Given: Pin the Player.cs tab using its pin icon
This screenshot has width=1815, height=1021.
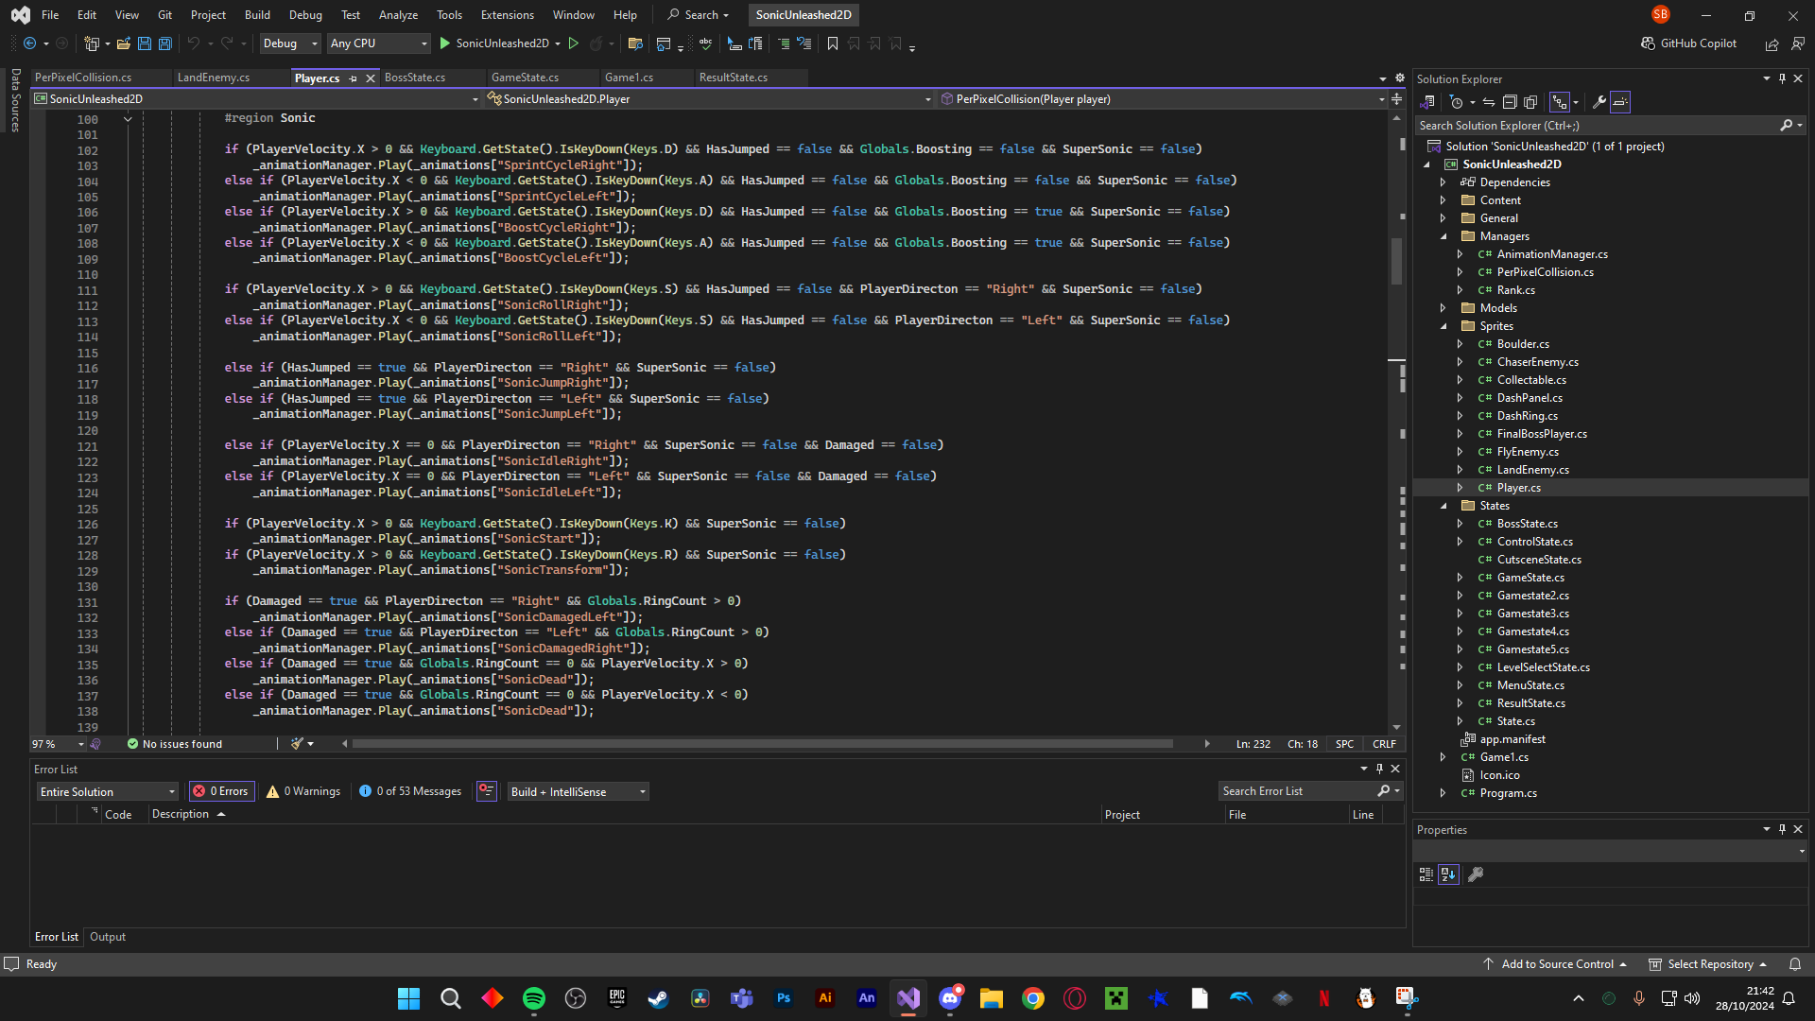Looking at the screenshot, I should point(354,78).
